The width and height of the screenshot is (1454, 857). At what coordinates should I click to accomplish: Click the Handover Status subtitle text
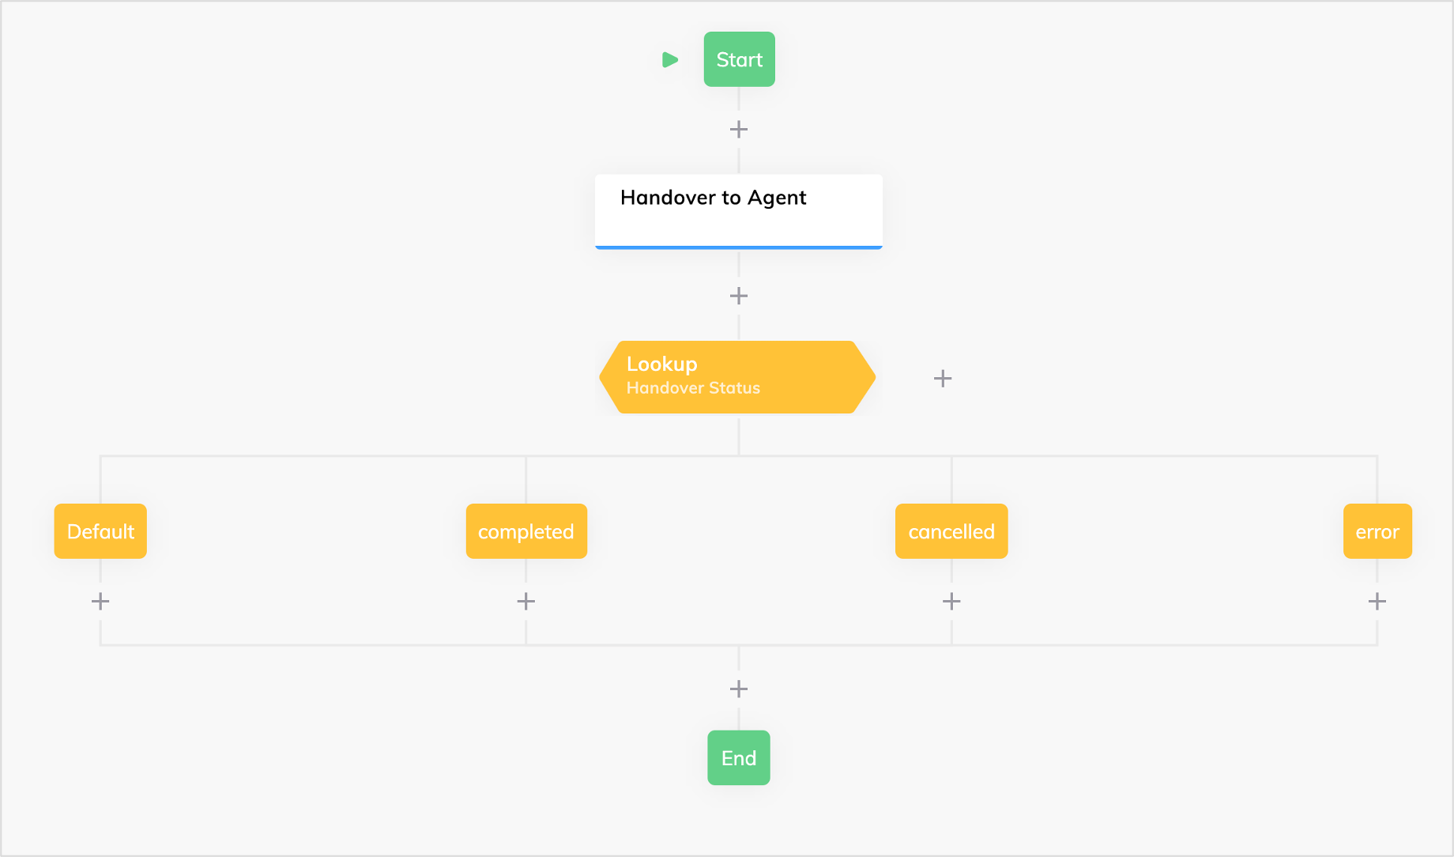(693, 388)
